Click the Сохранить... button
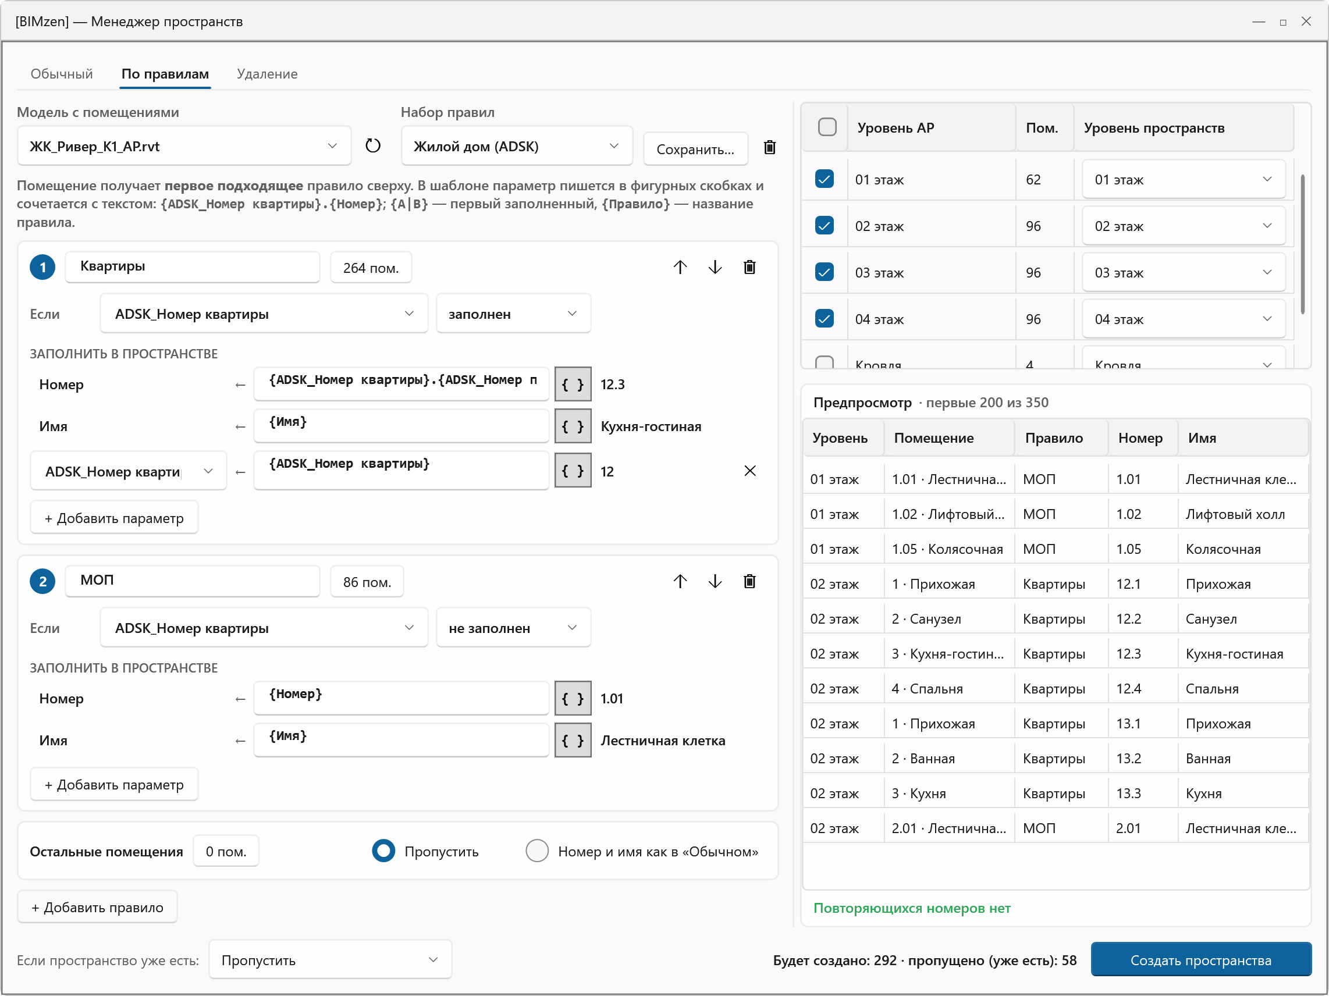The height and width of the screenshot is (996, 1329). pos(696,149)
